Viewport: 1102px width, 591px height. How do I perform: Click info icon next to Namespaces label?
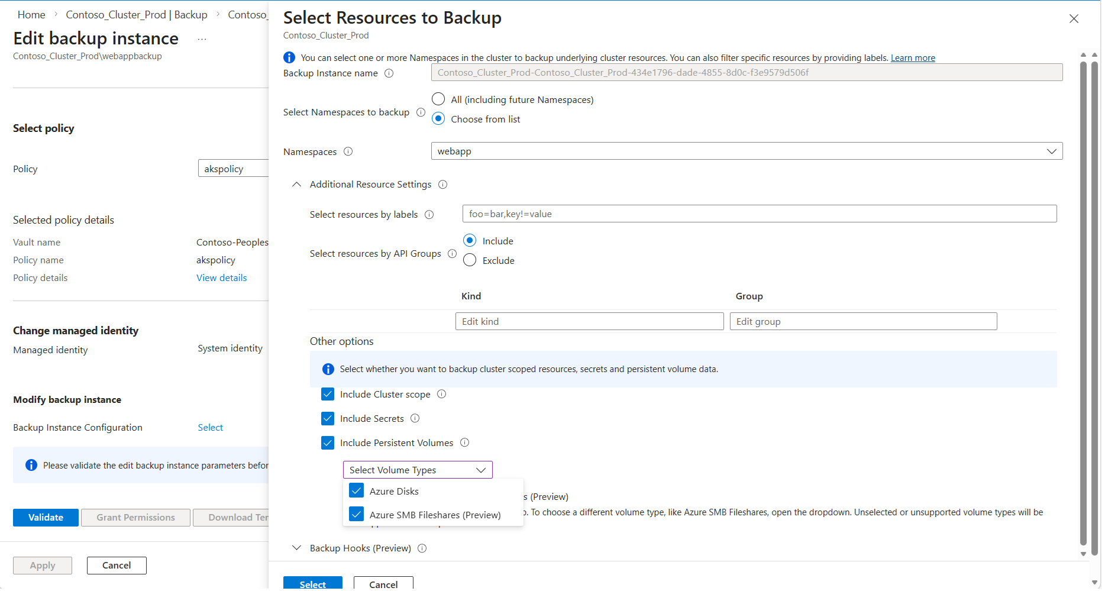coord(348,151)
